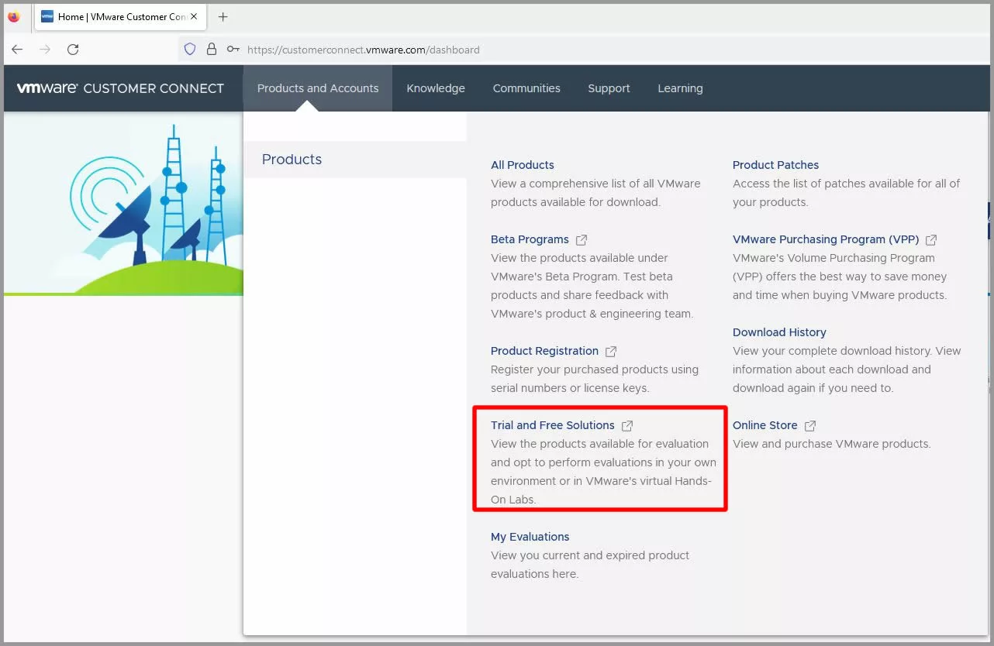The height and width of the screenshot is (646, 994).
Task: Open the Knowledge menu
Action: (x=436, y=88)
